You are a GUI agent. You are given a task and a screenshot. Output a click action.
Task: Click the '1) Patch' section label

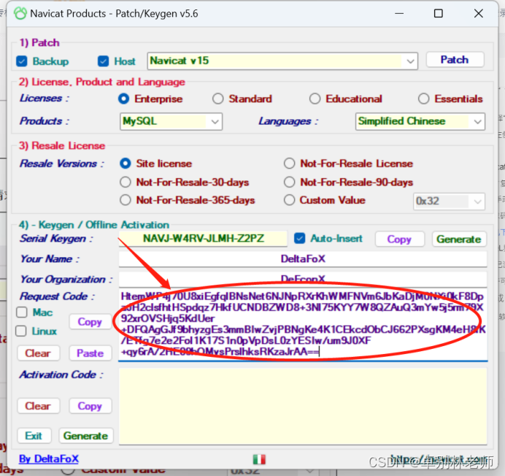(x=39, y=42)
